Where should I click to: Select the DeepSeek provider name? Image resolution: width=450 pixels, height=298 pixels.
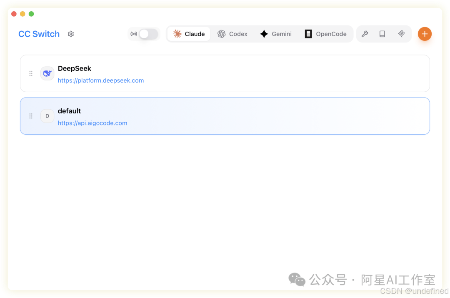(74, 68)
